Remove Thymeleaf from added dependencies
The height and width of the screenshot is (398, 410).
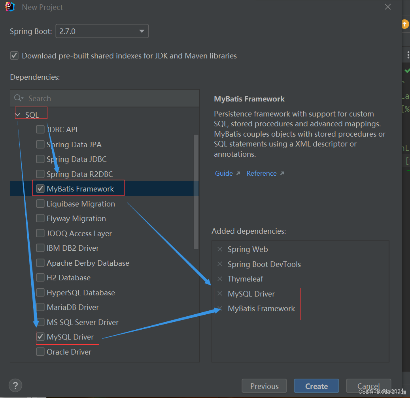(x=220, y=279)
